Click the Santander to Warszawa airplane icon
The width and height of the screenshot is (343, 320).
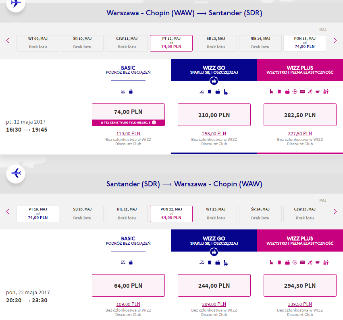(16, 173)
